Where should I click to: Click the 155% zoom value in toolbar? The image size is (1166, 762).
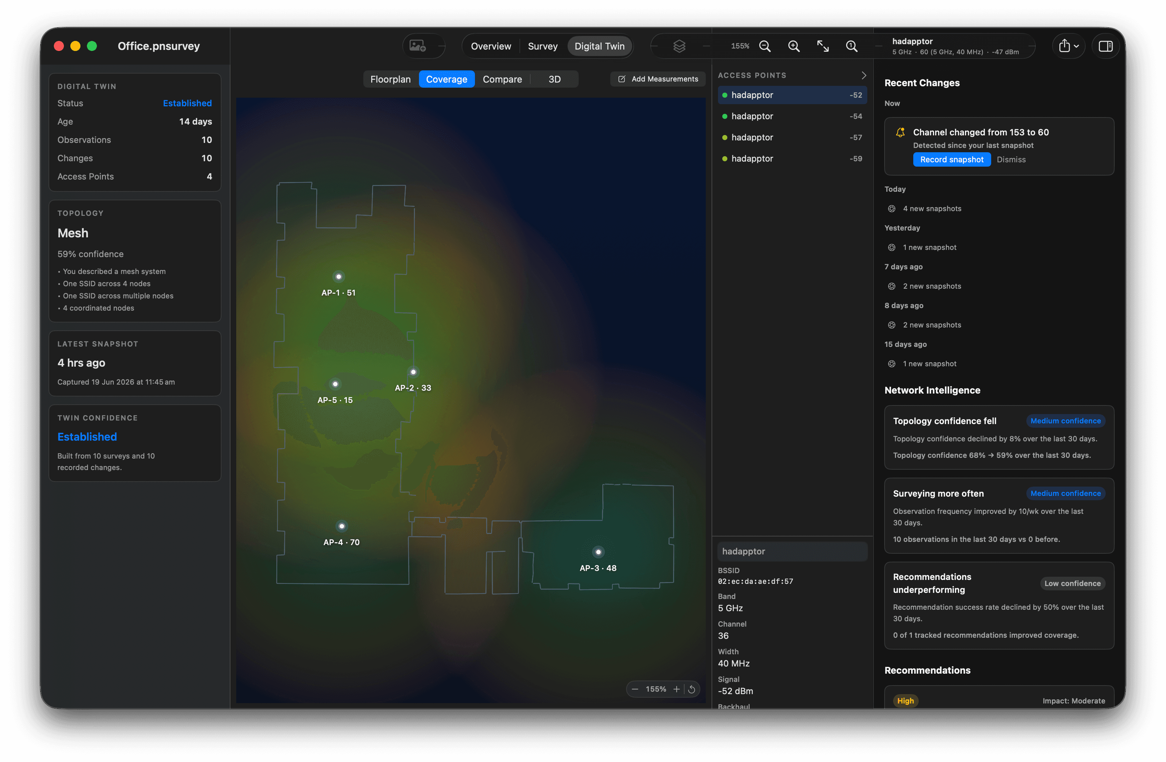coord(740,46)
